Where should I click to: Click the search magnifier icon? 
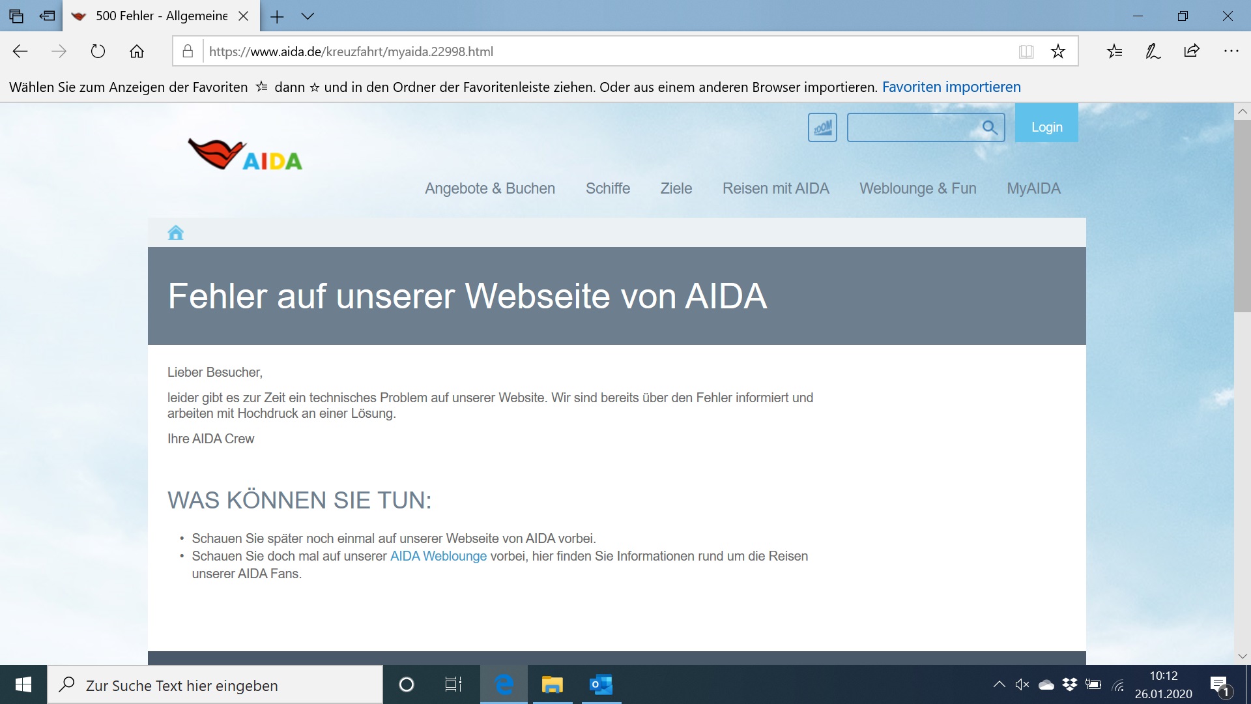coord(989,128)
